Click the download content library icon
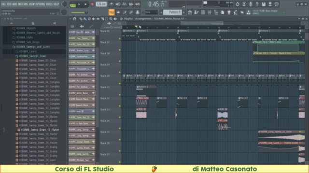This screenshot has height=173, width=309. [248, 12]
